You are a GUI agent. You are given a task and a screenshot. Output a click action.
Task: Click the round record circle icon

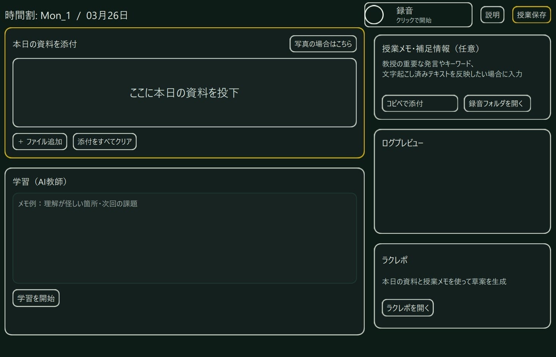pos(374,15)
